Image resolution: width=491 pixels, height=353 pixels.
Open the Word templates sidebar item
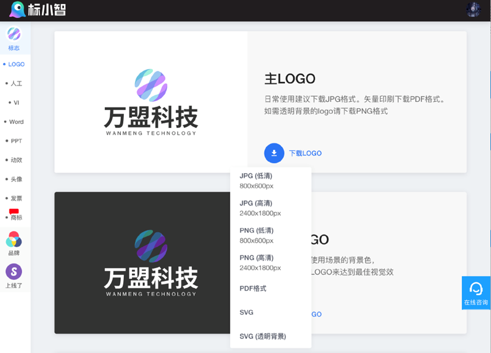coord(16,122)
